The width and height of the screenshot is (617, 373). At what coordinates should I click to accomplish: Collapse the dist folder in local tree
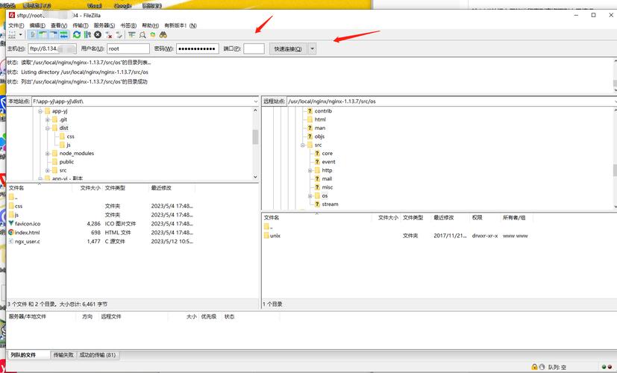click(48, 128)
